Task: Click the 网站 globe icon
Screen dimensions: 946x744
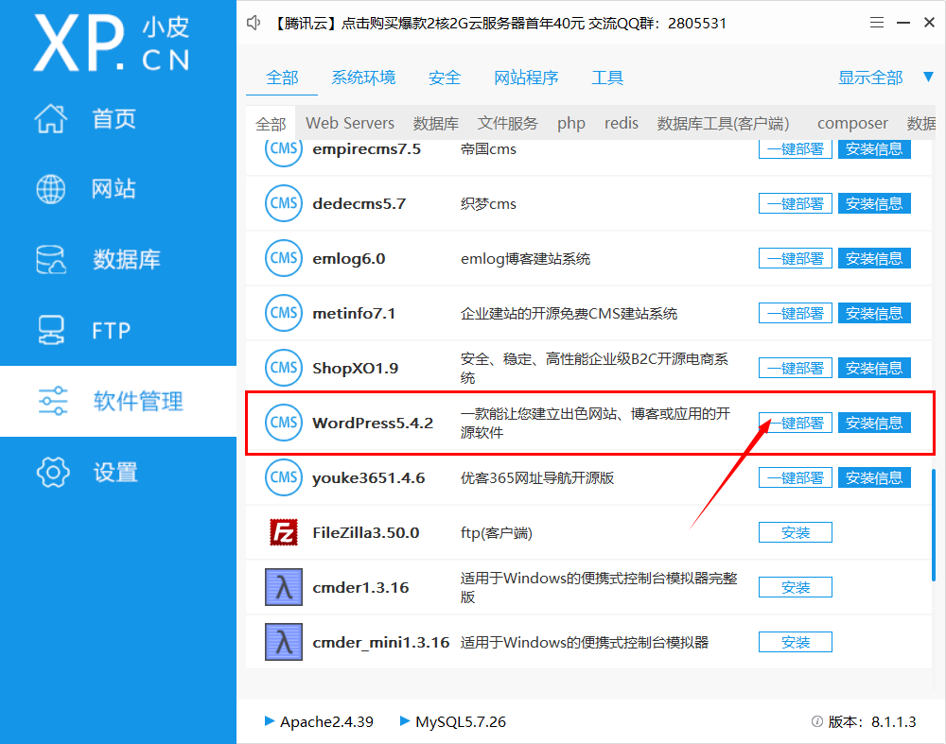Action: tap(51, 189)
